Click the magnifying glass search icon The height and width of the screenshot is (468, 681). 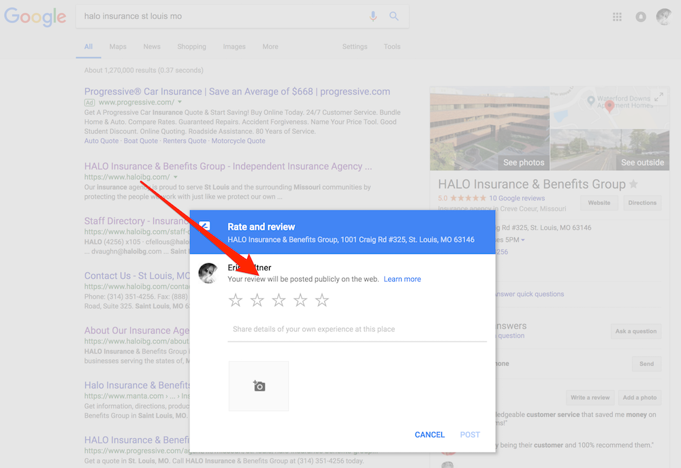(x=394, y=16)
